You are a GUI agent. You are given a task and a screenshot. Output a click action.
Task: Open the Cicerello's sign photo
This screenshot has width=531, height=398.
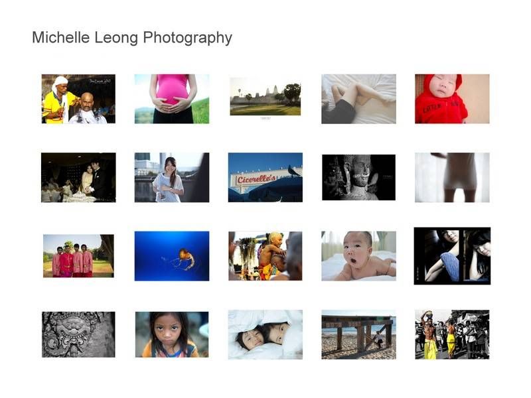tap(265, 177)
